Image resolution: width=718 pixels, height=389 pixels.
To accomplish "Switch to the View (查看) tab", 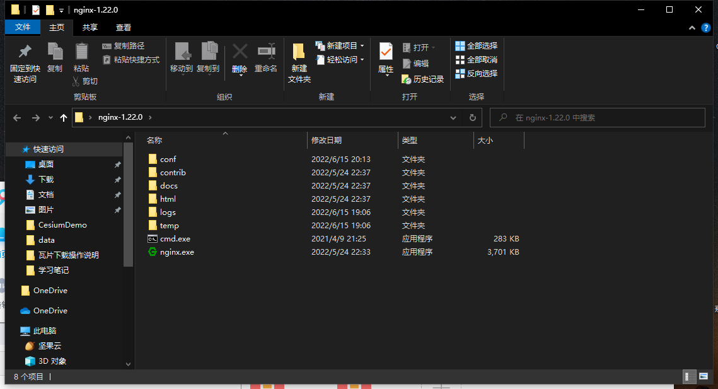I will click(x=123, y=28).
